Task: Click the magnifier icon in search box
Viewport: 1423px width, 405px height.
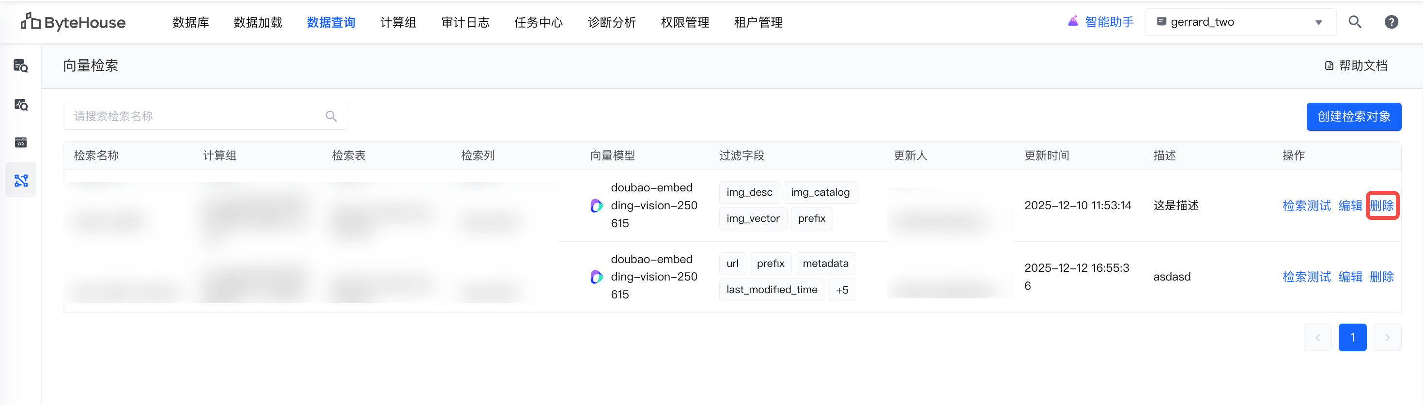Action: pos(331,116)
